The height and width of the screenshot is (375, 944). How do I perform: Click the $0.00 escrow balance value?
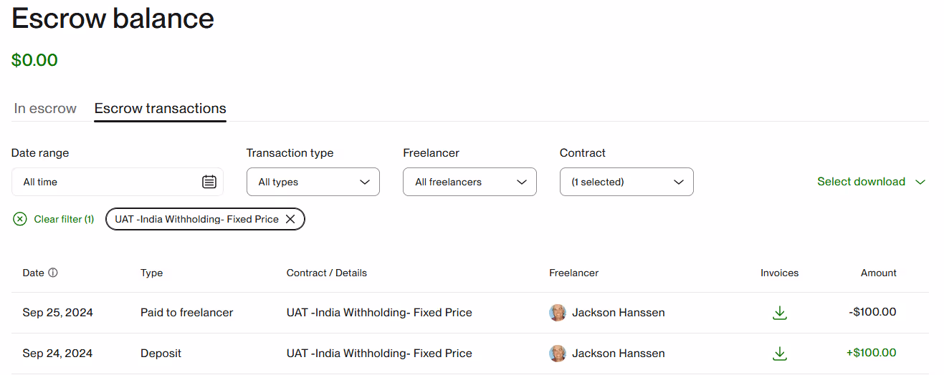[x=34, y=60]
